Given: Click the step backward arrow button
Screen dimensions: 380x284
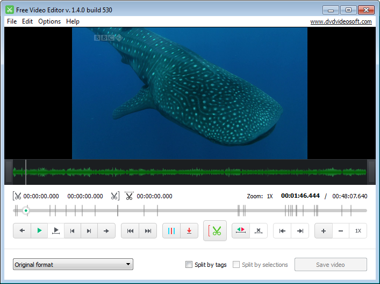Looking at the screenshot, I should point(22,231).
